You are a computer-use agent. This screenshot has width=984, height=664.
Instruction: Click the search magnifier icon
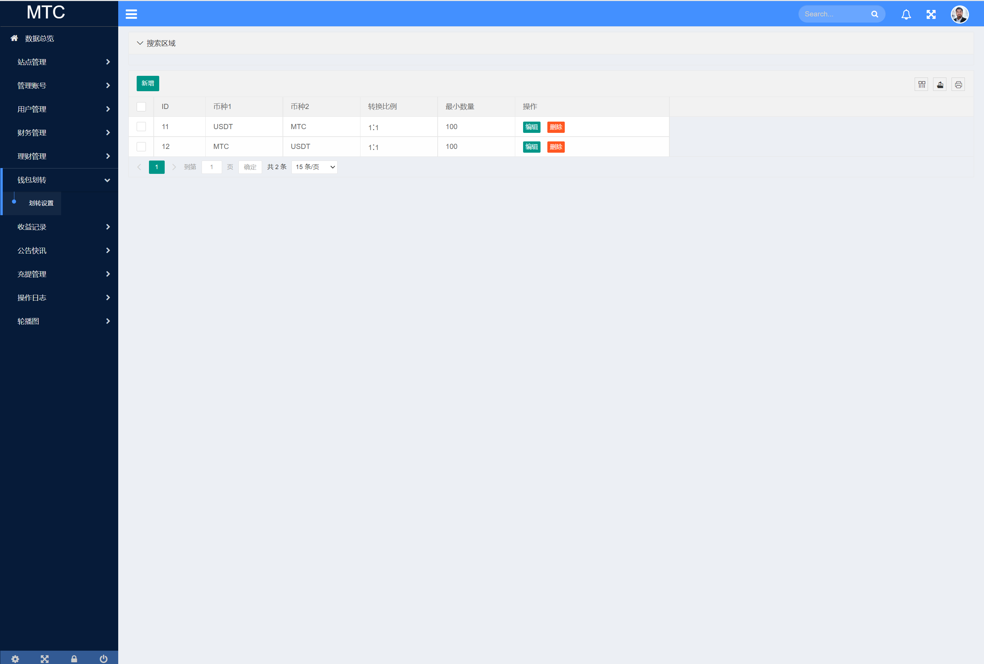pos(875,13)
